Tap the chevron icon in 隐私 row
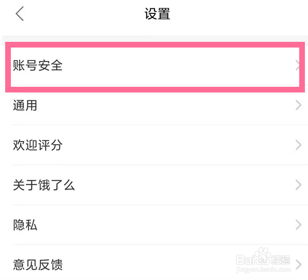The width and height of the screenshot is (308, 280). [x=298, y=225]
